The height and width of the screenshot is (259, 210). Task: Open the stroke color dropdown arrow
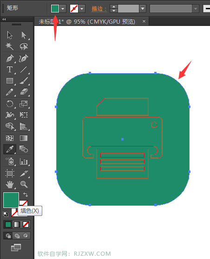pyautogui.click(x=82, y=9)
